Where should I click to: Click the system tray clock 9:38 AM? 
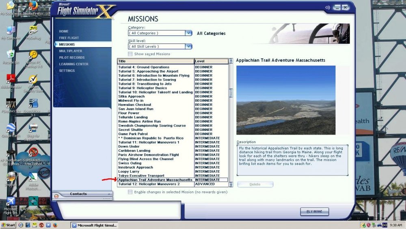396,225
